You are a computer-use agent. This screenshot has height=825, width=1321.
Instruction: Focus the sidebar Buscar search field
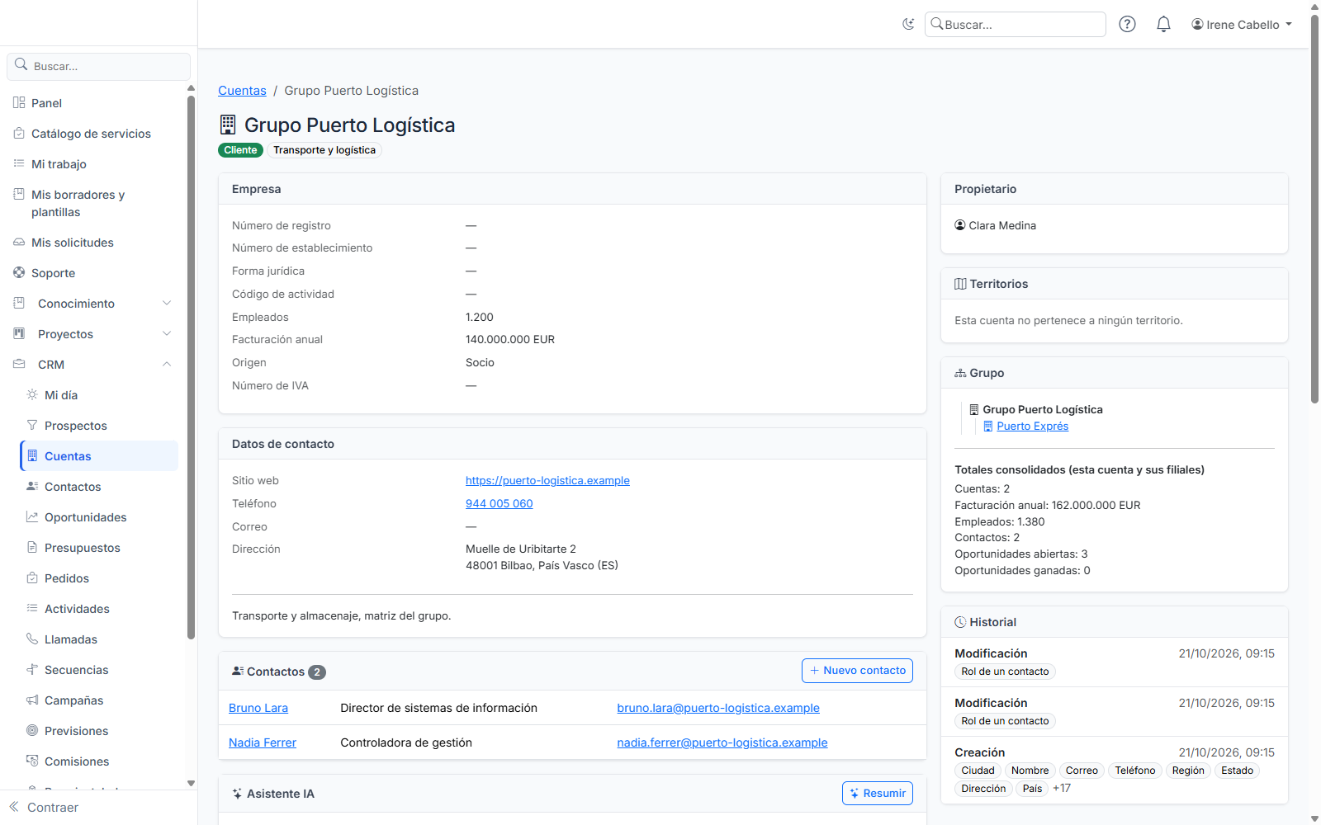point(99,66)
